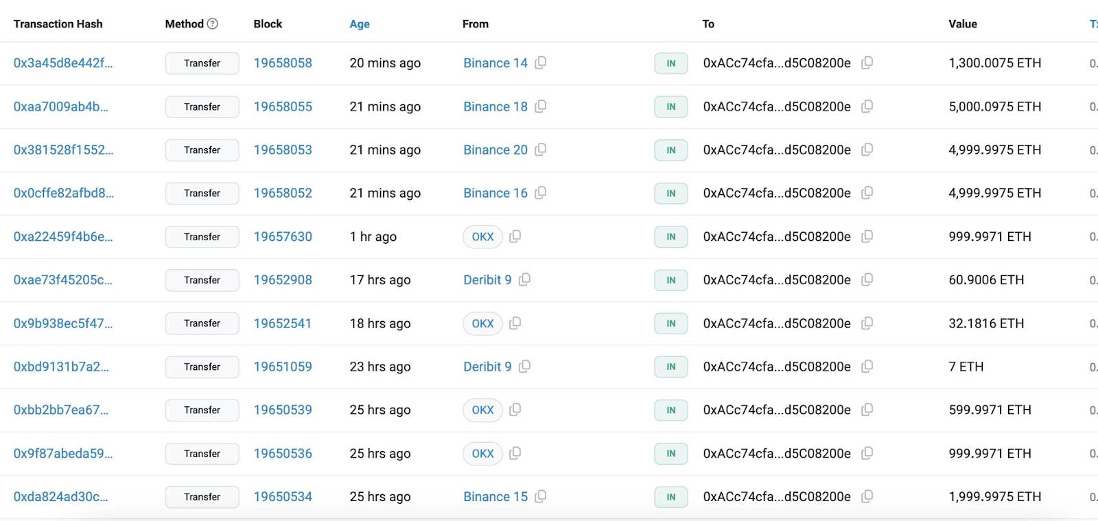Viewport: 1098px width, 521px height.
Task: Open the Binance 14 address page
Action: pyautogui.click(x=495, y=63)
